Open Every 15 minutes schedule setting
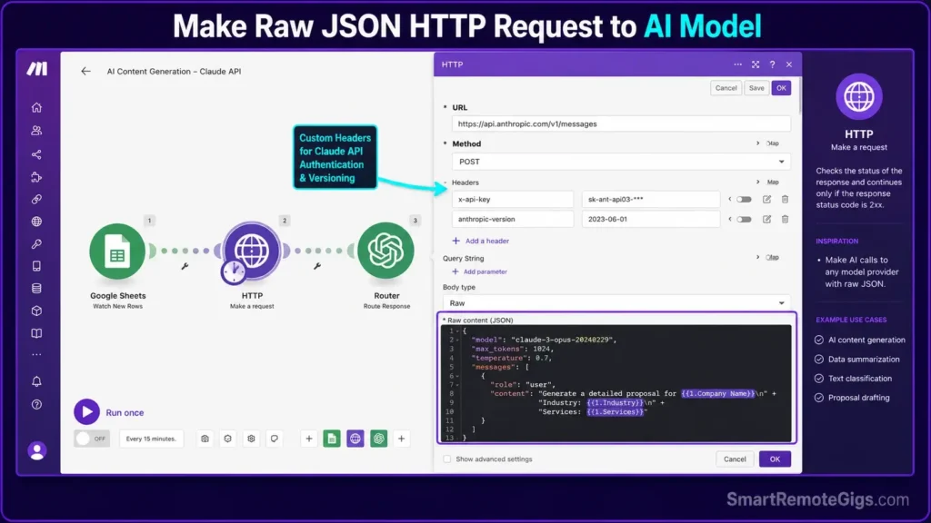The image size is (931, 523). tap(151, 439)
